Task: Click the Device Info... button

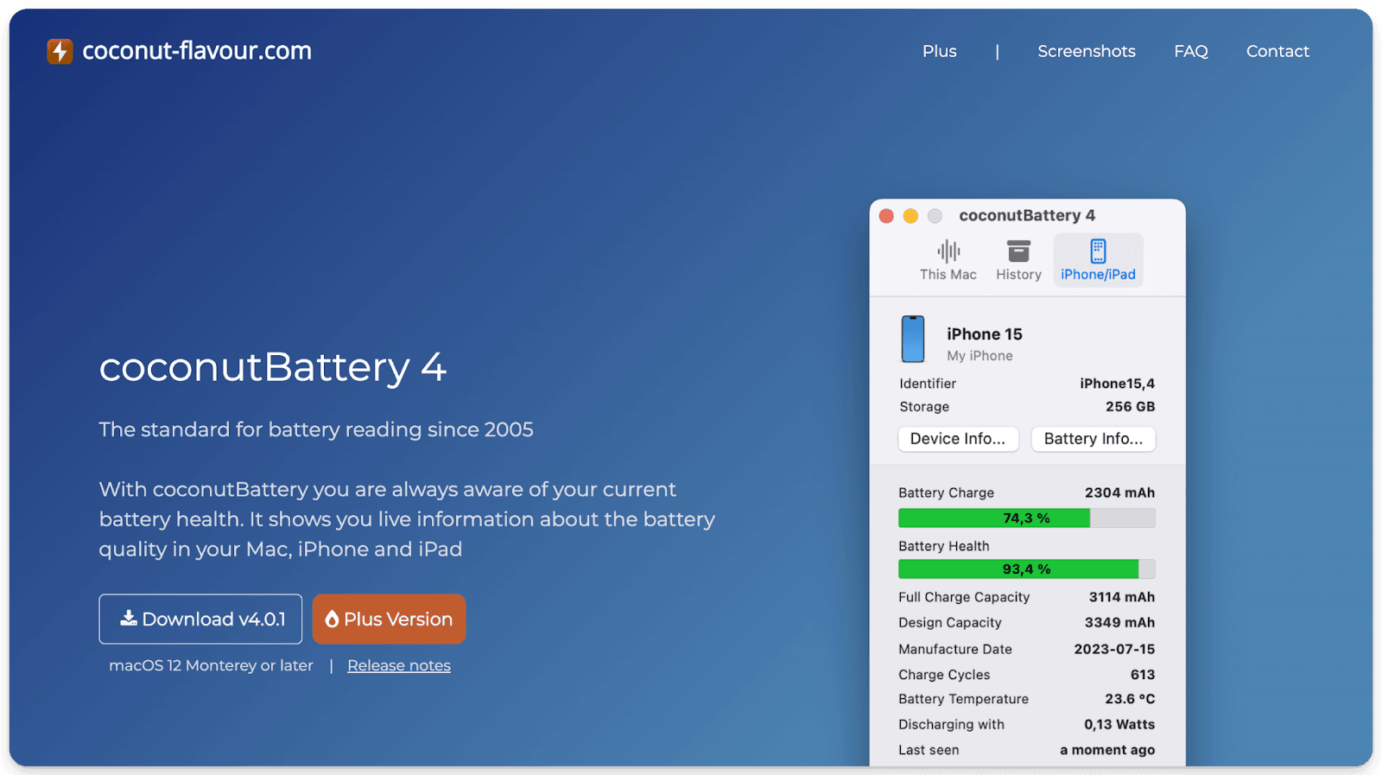Action: 958,439
